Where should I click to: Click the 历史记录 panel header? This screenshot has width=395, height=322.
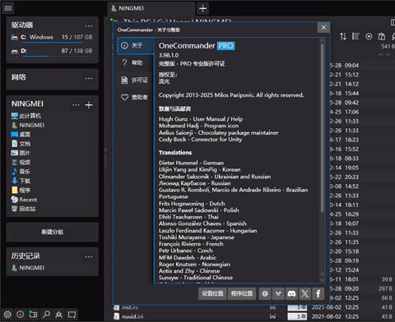tap(26, 256)
